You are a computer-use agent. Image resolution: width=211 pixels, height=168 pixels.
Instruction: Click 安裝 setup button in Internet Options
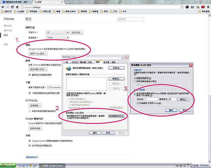(116, 68)
